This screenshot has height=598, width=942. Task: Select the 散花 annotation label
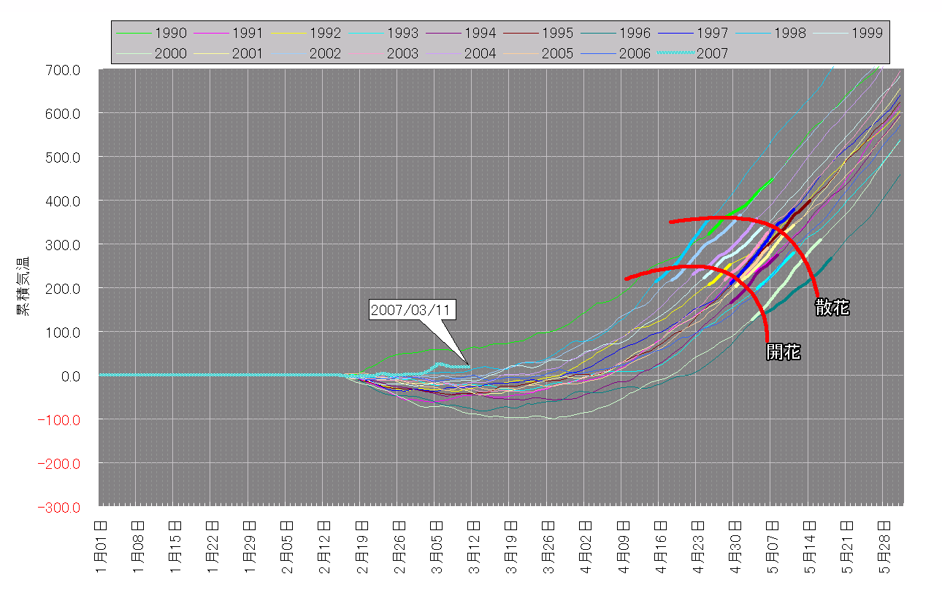pyautogui.click(x=832, y=308)
